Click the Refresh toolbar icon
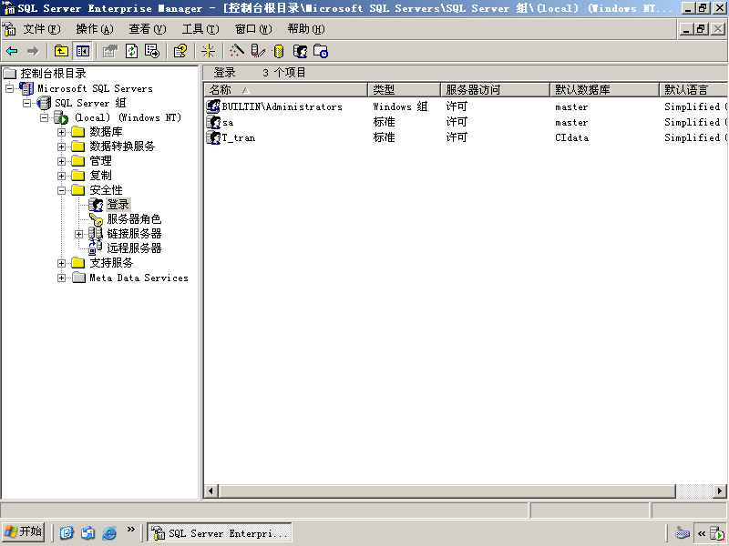Screen dimensions: 729x546 point(131,51)
